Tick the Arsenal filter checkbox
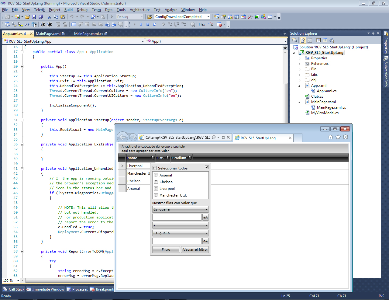The width and height of the screenshot is (389, 300). (x=156, y=175)
